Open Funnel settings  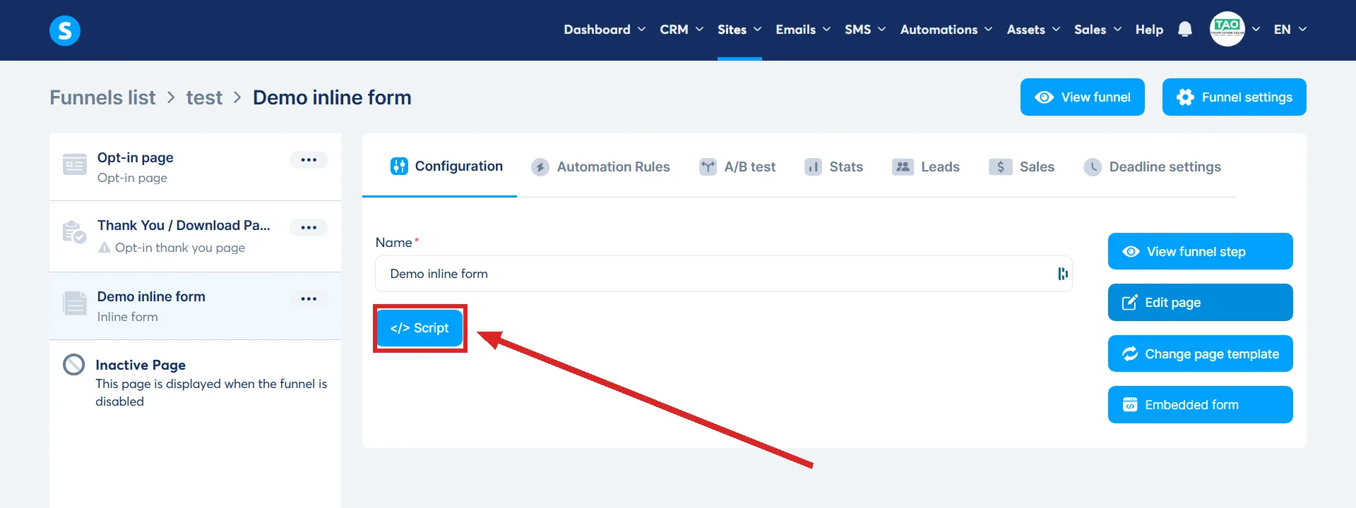pos(1234,97)
